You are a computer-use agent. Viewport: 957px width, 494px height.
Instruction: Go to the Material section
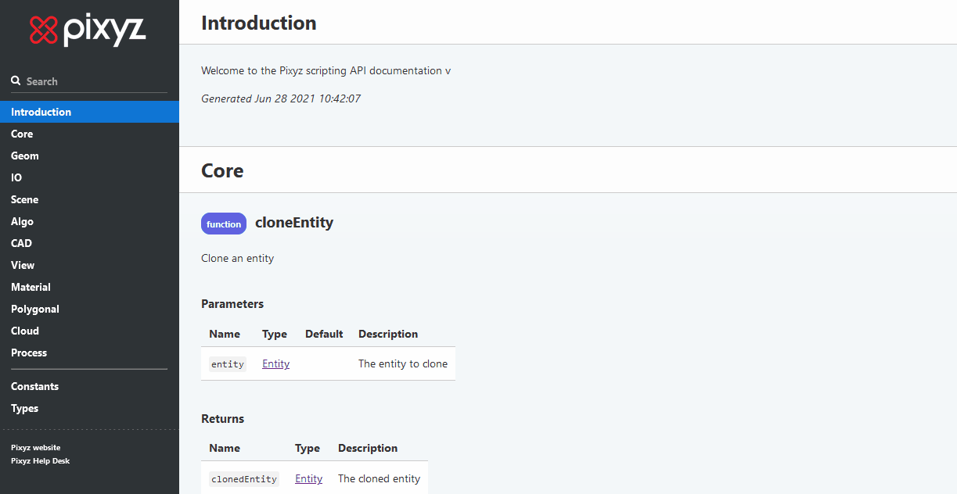tap(31, 287)
